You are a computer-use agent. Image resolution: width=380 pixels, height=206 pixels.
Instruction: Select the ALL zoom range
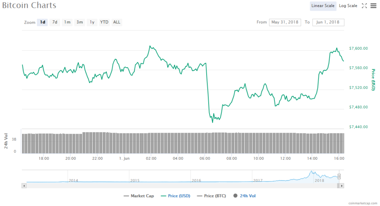tap(117, 22)
